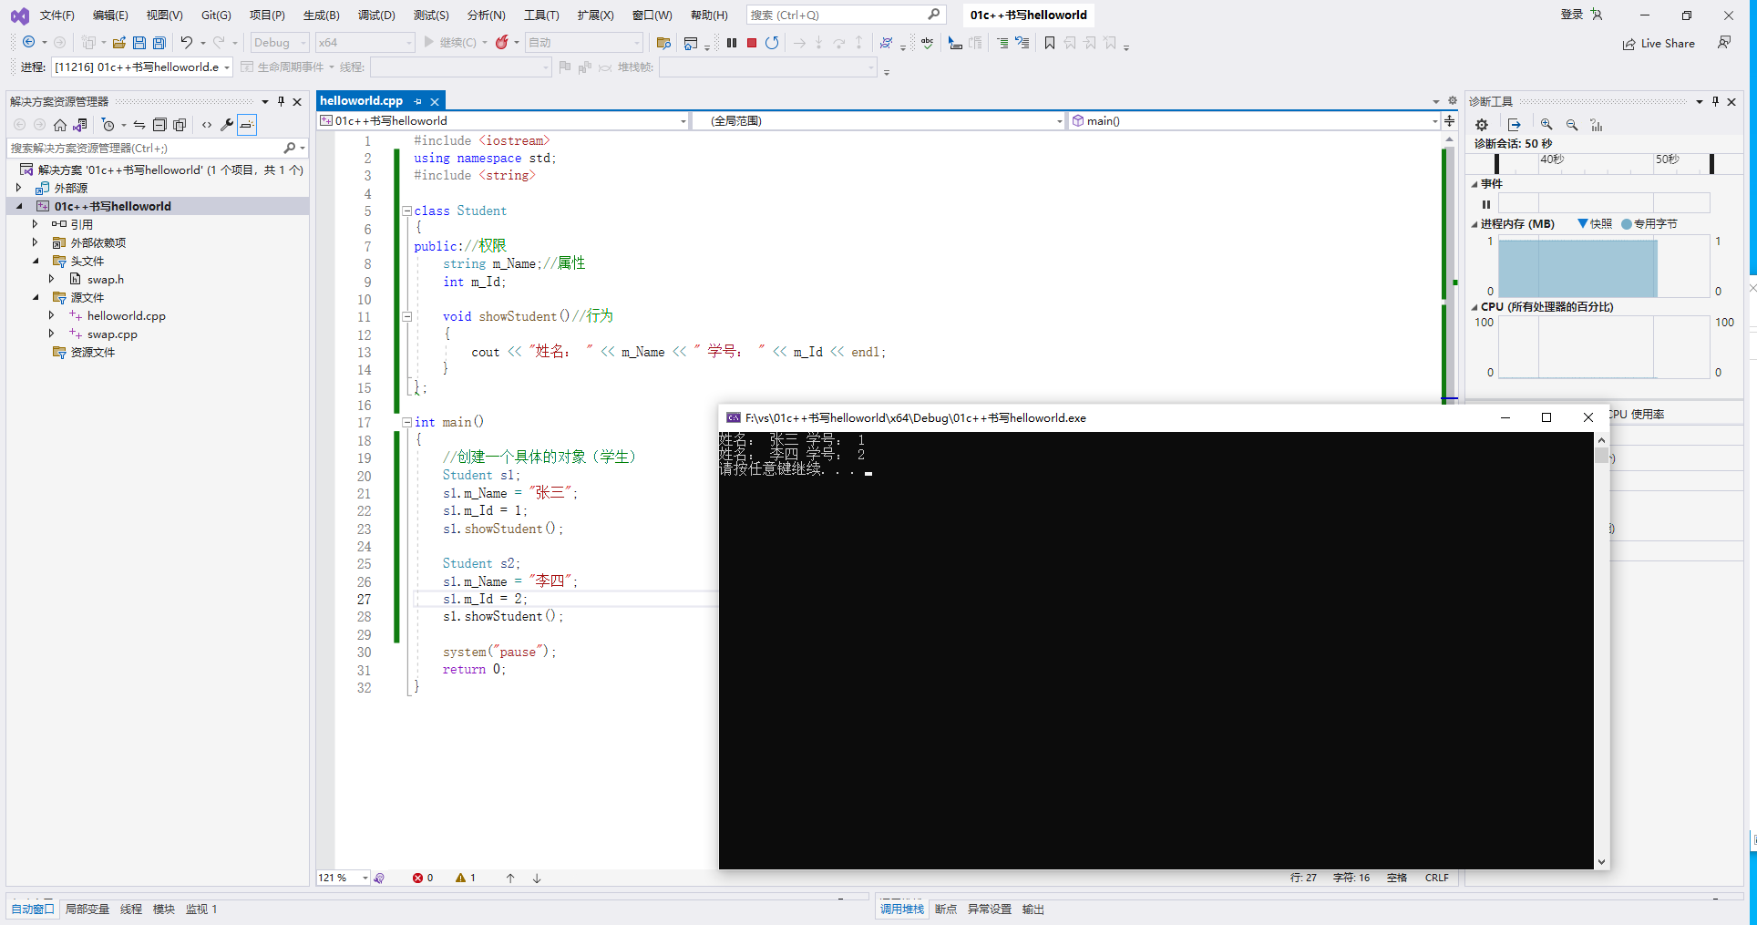Open Properties wrench icon in Solution Explorer

[227, 125]
